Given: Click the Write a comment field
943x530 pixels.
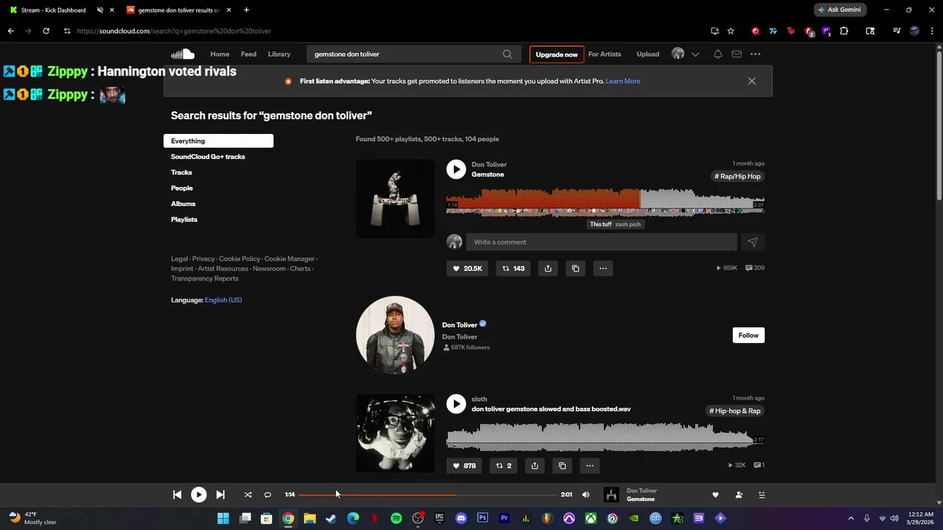Looking at the screenshot, I should point(601,242).
